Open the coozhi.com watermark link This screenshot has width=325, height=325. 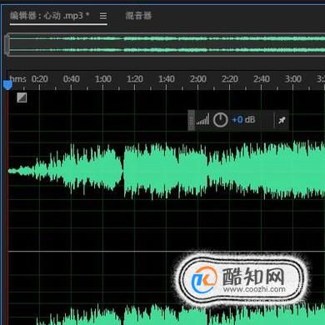point(254,289)
